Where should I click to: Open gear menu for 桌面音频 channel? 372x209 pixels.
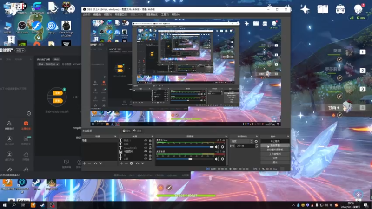tap(223, 159)
